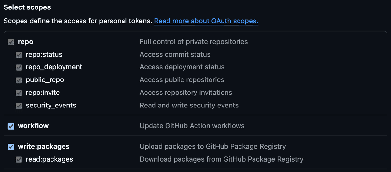Image resolution: width=391 pixels, height=172 pixels.
Task: Click the security_events label text
Action: [51, 105]
